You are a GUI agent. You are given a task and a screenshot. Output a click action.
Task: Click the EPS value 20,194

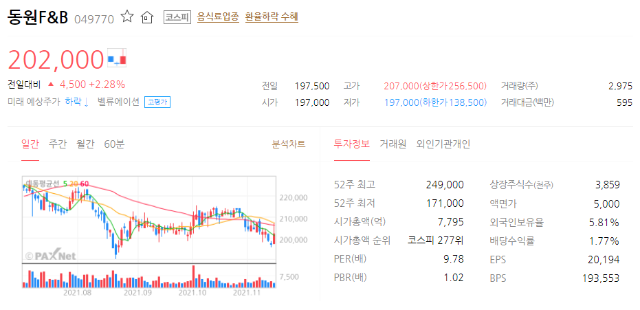click(604, 259)
